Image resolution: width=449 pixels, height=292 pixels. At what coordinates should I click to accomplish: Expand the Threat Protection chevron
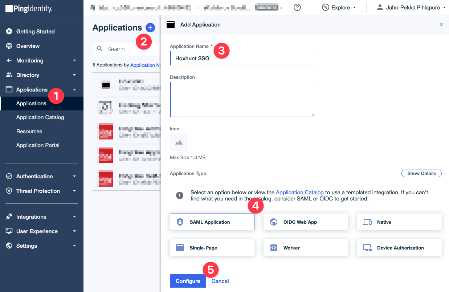(x=74, y=191)
